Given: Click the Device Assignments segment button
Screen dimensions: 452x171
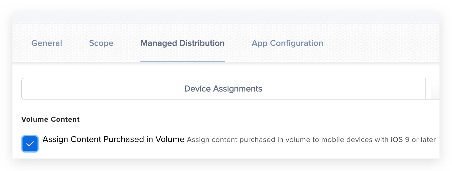Looking at the screenshot, I should 223,89.
